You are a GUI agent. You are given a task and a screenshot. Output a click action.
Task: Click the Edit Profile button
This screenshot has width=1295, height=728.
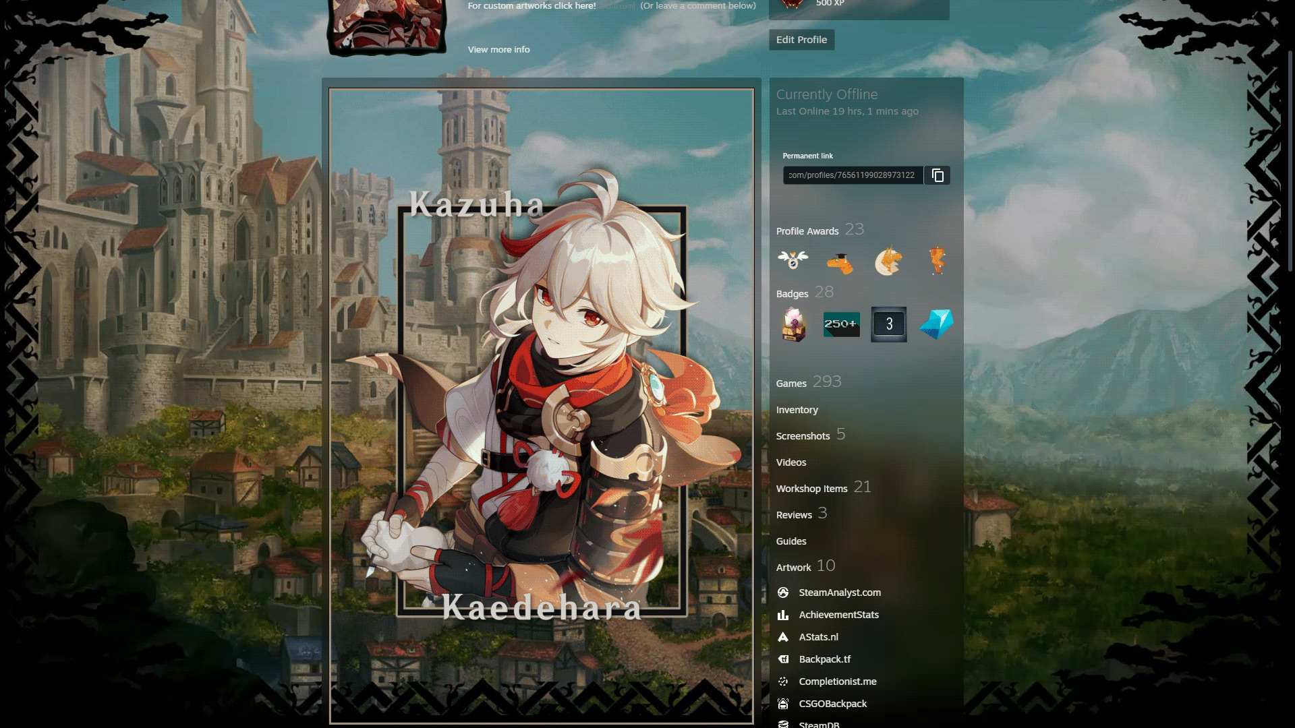point(801,39)
